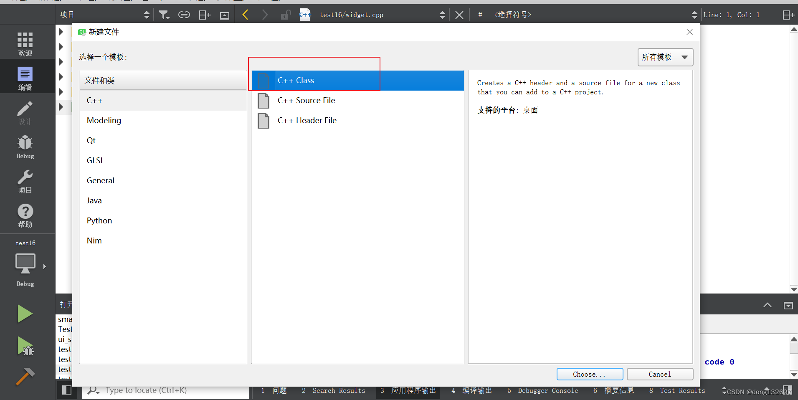The width and height of the screenshot is (798, 400).
Task: Click the test16 kit selector monitor icon
Action: (25, 263)
